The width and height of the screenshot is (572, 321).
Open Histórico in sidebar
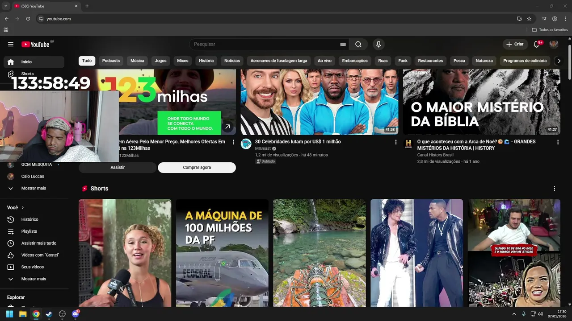[34, 219]
